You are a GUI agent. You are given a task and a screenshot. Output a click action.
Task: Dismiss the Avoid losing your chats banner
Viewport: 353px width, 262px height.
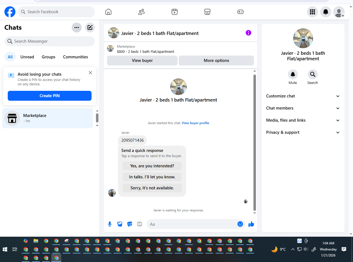point(90,73)
